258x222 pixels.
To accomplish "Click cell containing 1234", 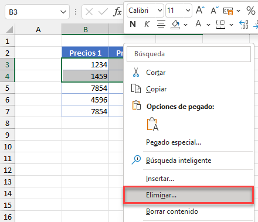I will [85, 64].
